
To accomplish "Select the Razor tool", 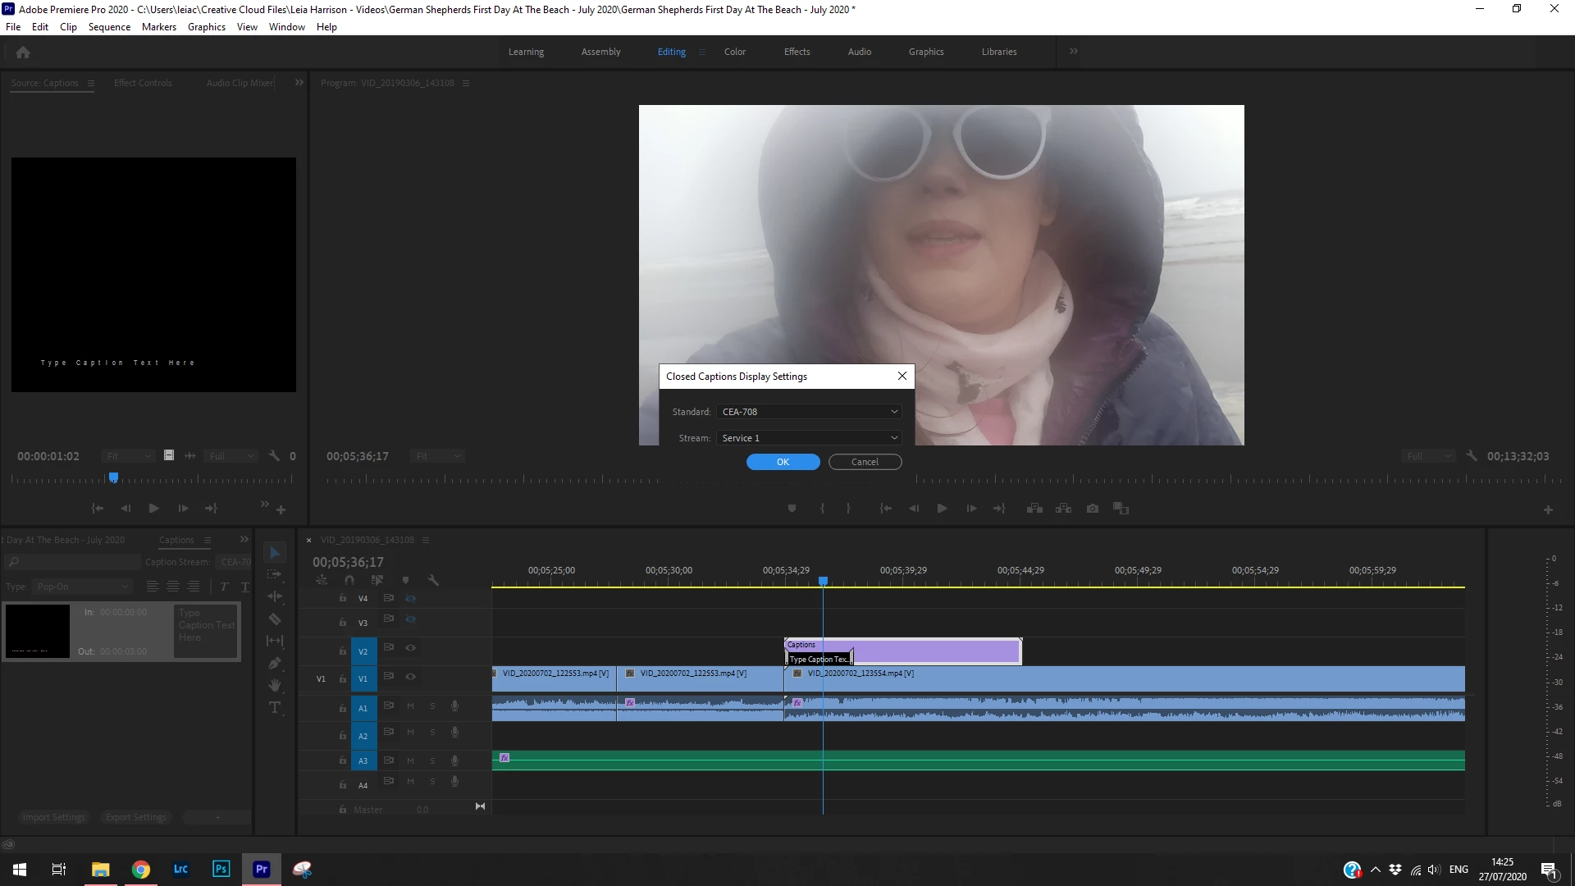I will coord(275,619).
